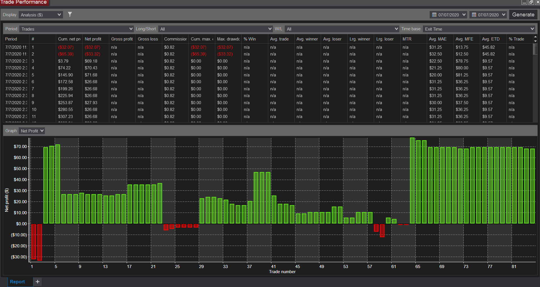Click the trades grid vertical scrollbar thumb
This screenshot has height=287, width=540.
[x=535, y=49]
